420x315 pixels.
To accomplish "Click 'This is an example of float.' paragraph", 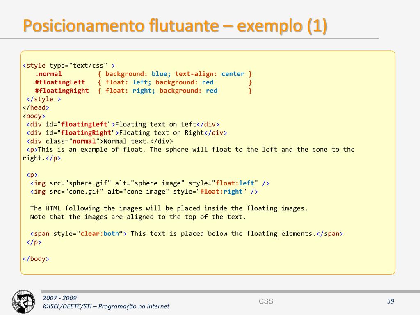I will 189,154.
